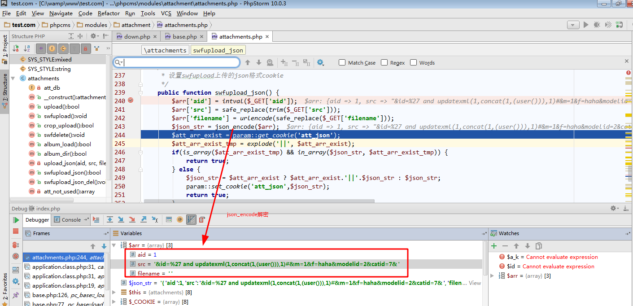The width and height of the screenshot is (633, 306).
Task: Click the View link next to $json_str
Action: [x=476, y=283]
